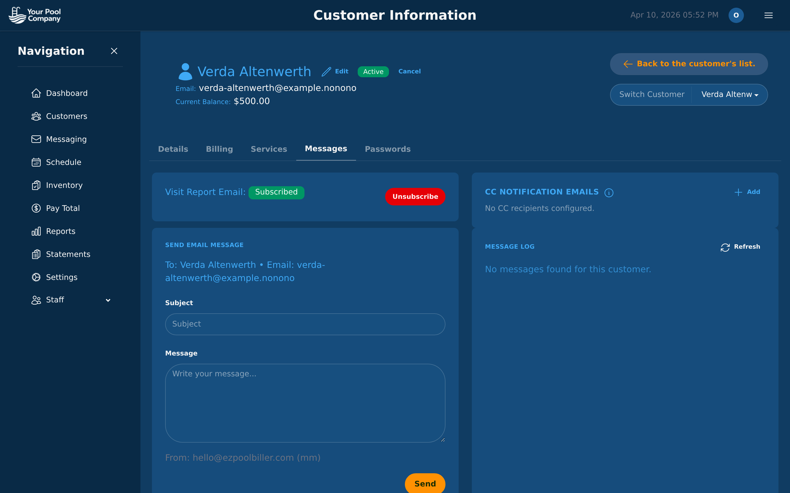
Task: Click the Reports bar chart icon
Action: pyautogui.click(x=36, y=231)
